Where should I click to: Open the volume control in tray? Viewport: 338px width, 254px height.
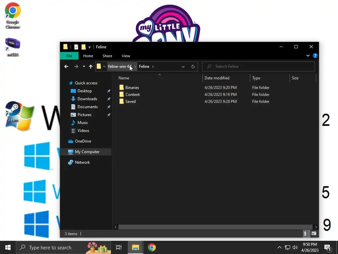(295, 247)
